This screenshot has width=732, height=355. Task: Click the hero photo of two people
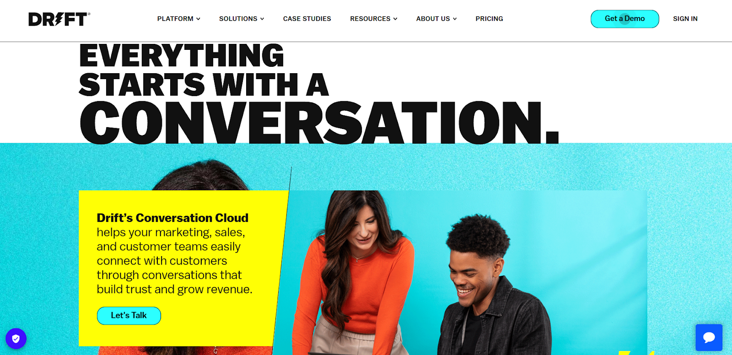point(462,273)
